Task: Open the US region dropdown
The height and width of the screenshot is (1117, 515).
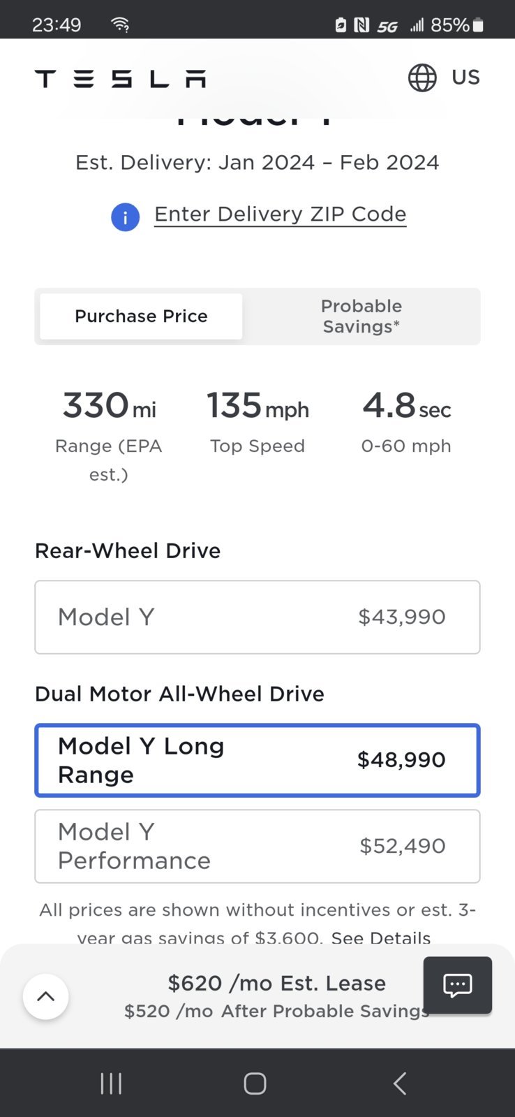Action: [465, 78]
